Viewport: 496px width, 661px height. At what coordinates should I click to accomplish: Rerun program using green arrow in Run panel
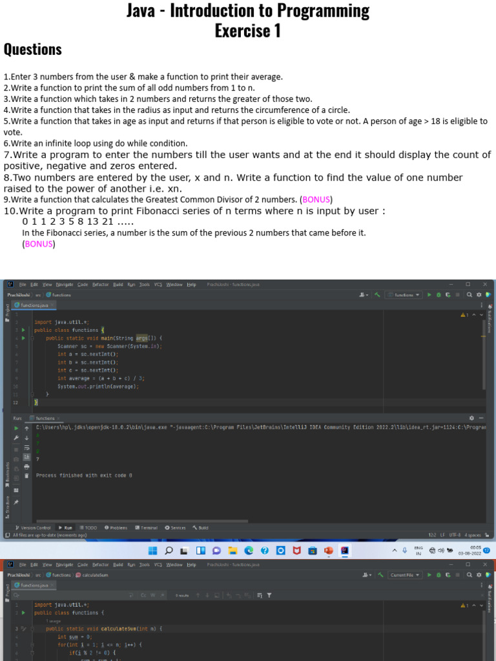[16, 428]
